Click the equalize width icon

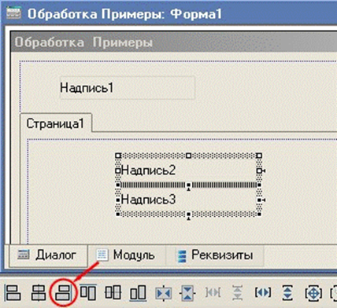tap(263, 292)
